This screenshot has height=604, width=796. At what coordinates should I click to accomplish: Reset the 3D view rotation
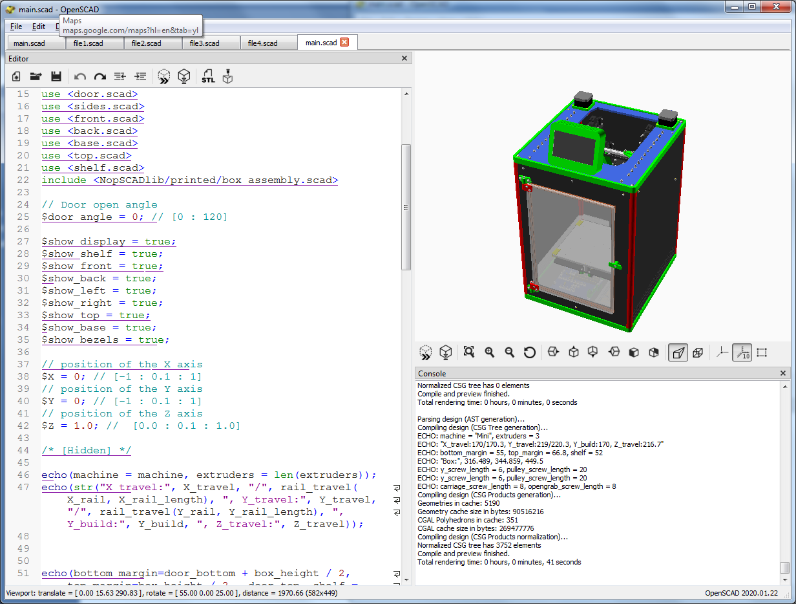529,352
